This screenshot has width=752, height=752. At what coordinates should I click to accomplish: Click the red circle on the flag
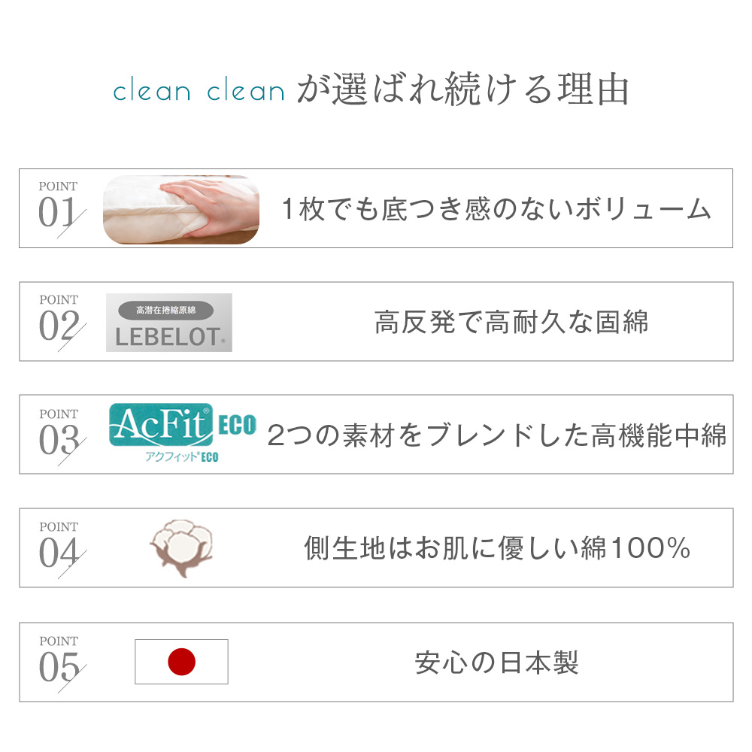pyautogui.click(x=181, y=662)
